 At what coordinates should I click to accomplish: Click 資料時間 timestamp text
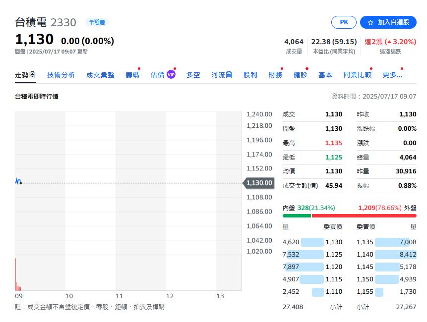[x=373, y=96]
